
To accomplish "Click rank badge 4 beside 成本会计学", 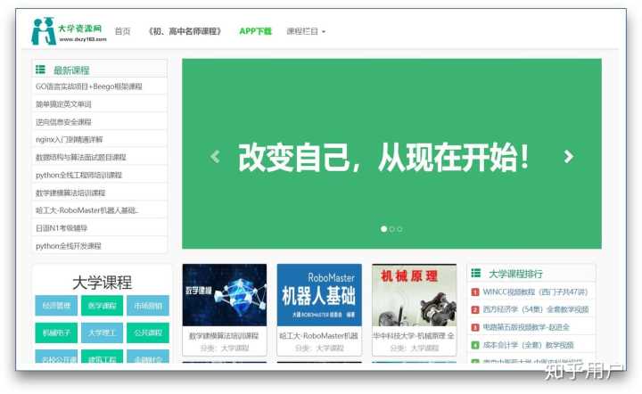I will pos(475,345).
